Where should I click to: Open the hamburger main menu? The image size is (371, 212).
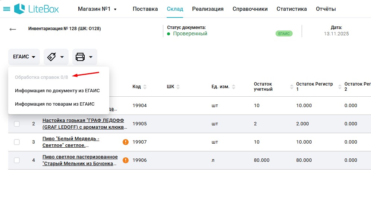point(7,9)
